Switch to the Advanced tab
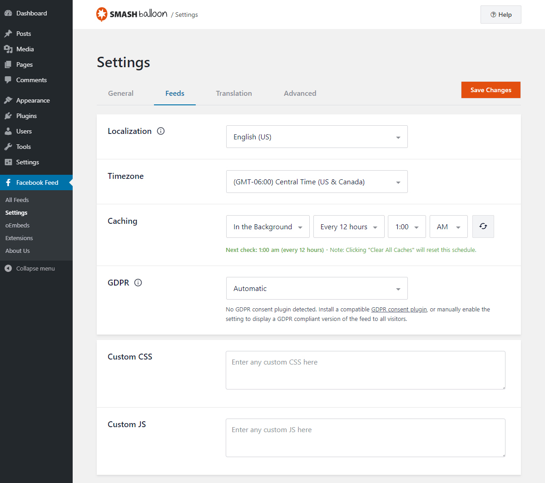Image resolution: width=545 pixels, height=483 pixels. coord(300,94)
